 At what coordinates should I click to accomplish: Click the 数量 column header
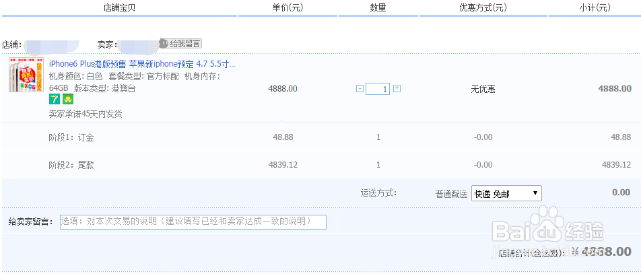point(378,8)
